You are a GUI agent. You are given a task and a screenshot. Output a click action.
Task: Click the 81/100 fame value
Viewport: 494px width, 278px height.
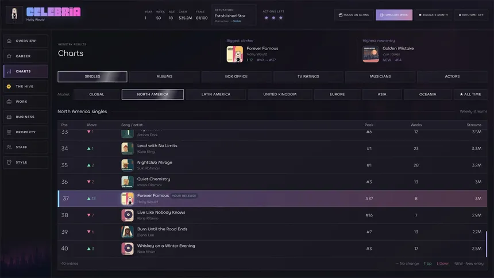click(202, 18)
